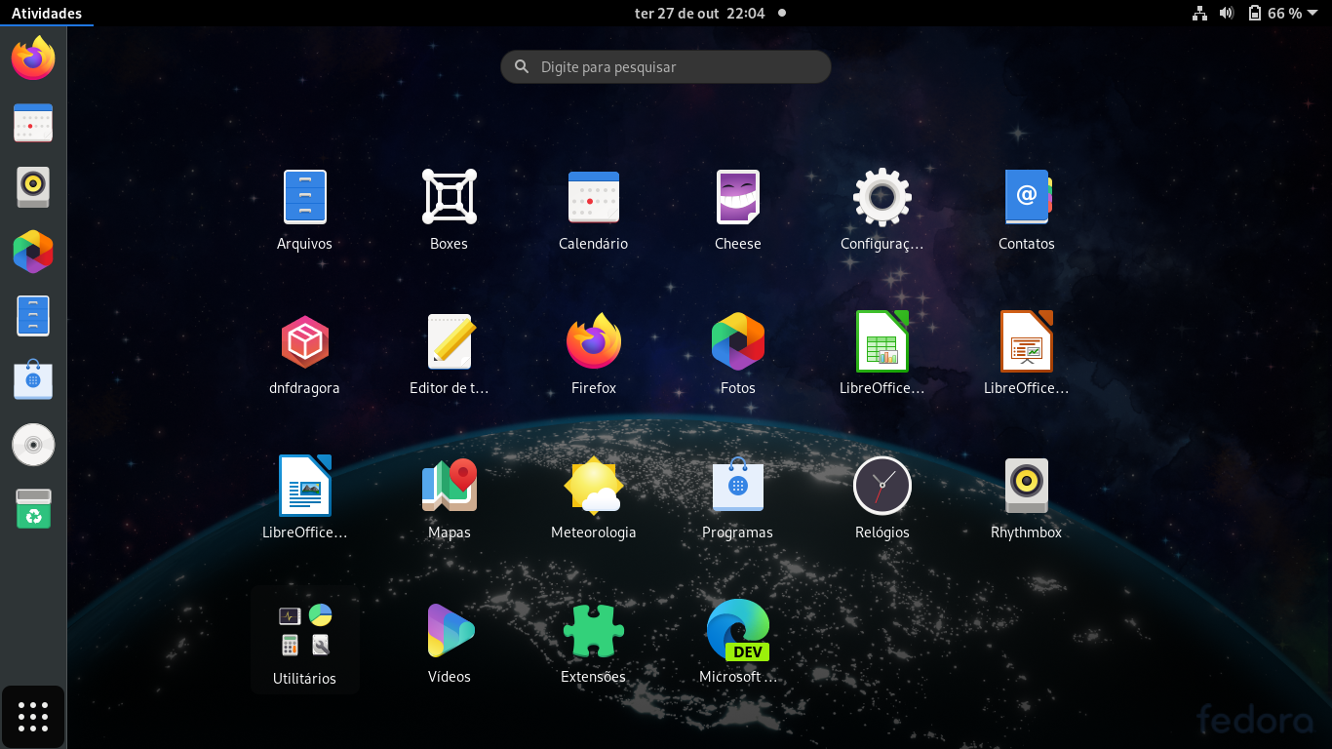
Task: Open the Meteorologia weather app
Action: (x=593, y=486)
